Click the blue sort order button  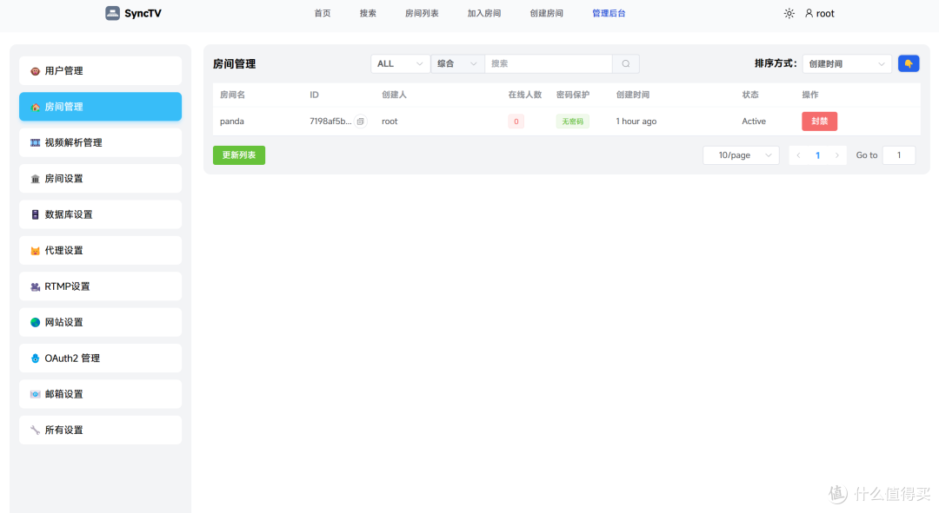tap(909, 63)
